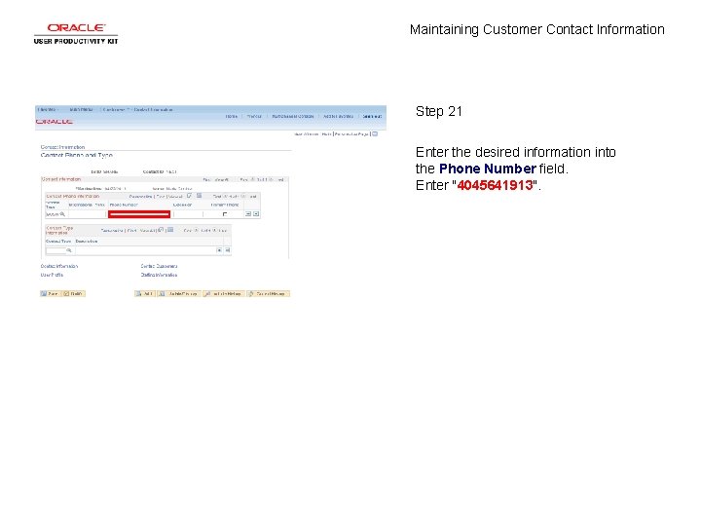Image resolution: width=701 pixels, height=526 pixels.
Task: Open the Contact Information bottom link
Action: pos(59,266)
